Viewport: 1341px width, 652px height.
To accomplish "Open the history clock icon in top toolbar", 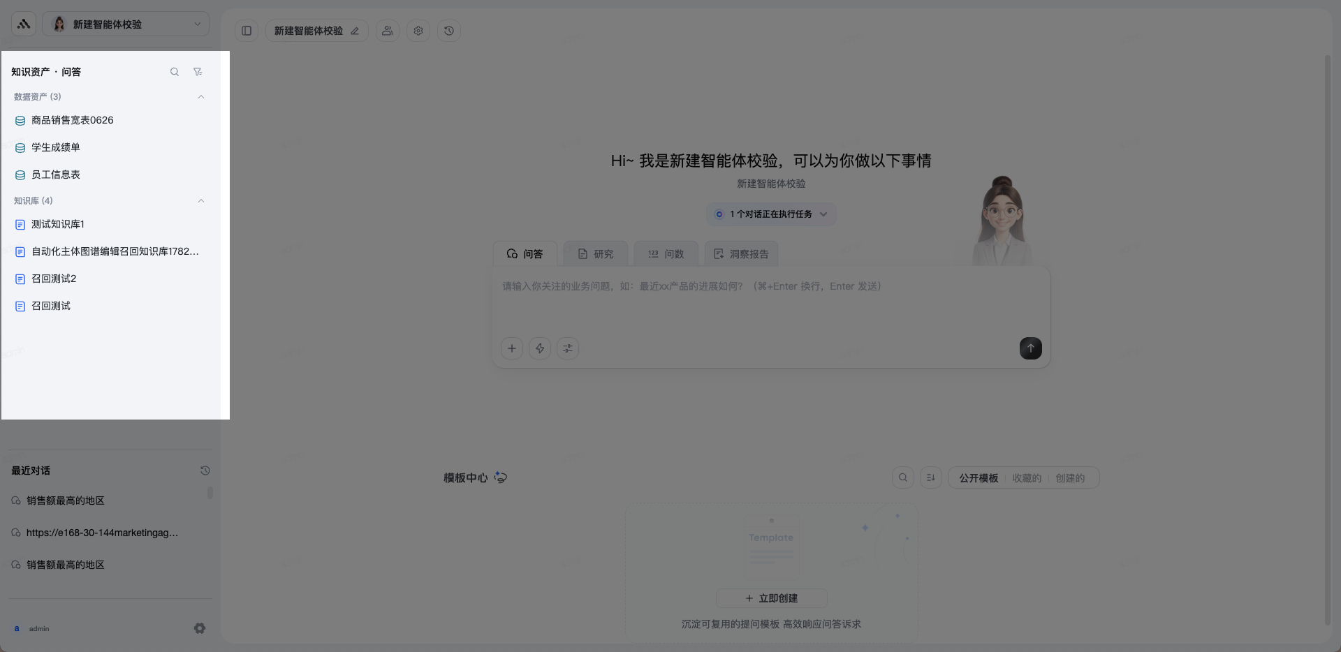I will [449, 31].
